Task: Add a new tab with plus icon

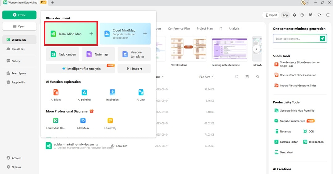Action: click(52, 2)
